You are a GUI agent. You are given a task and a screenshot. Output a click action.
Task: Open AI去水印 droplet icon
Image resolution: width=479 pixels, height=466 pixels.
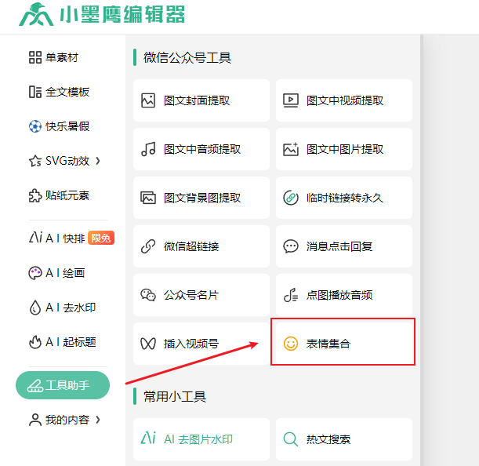click(x=35, y=308)
